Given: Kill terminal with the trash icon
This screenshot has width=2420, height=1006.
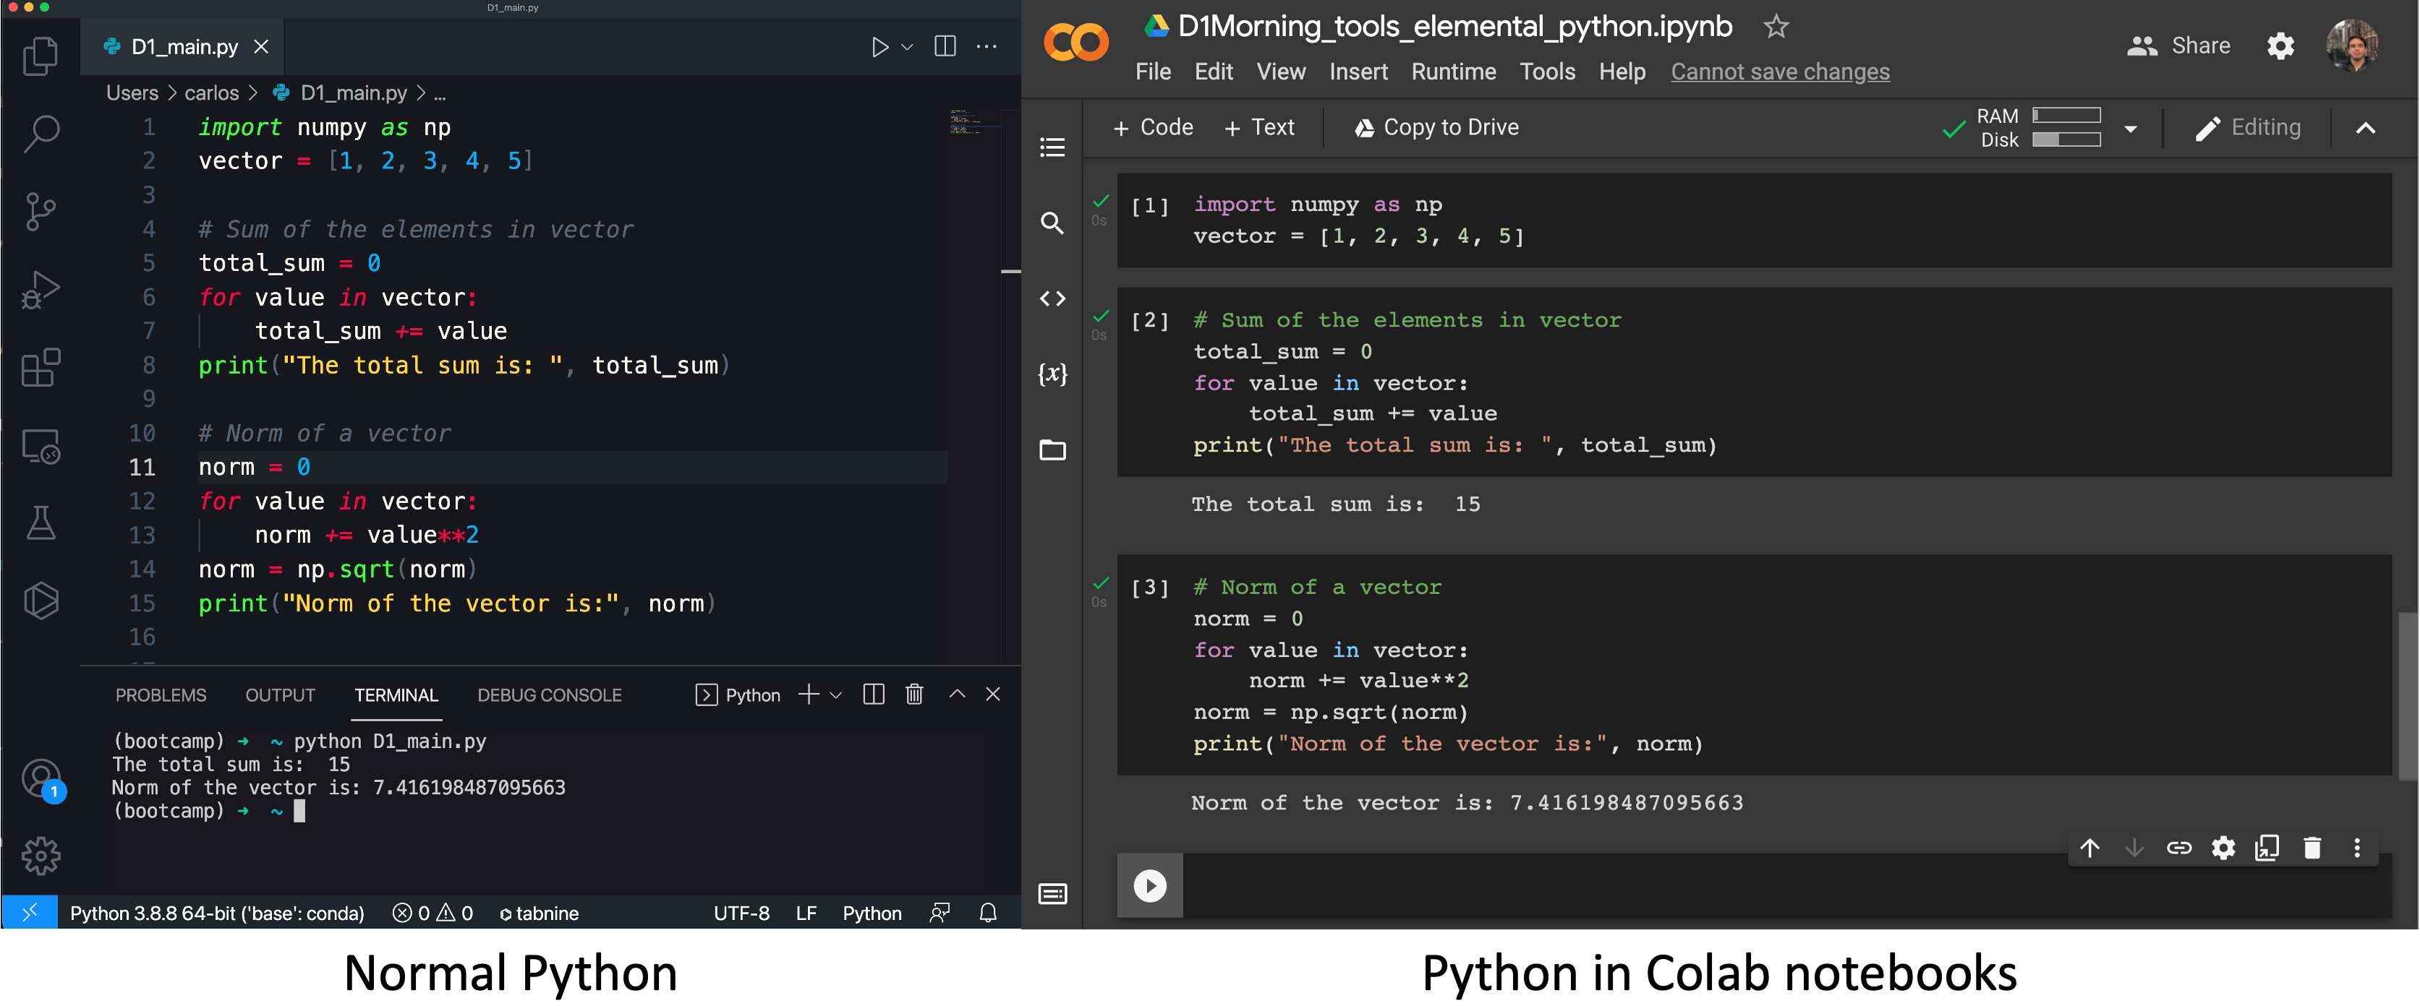Looking at the screenshot, I should coord(913,695).
